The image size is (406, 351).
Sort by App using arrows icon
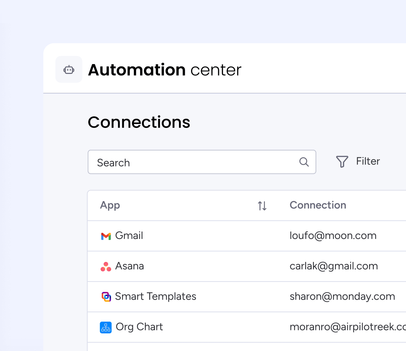tap(262, 206)
